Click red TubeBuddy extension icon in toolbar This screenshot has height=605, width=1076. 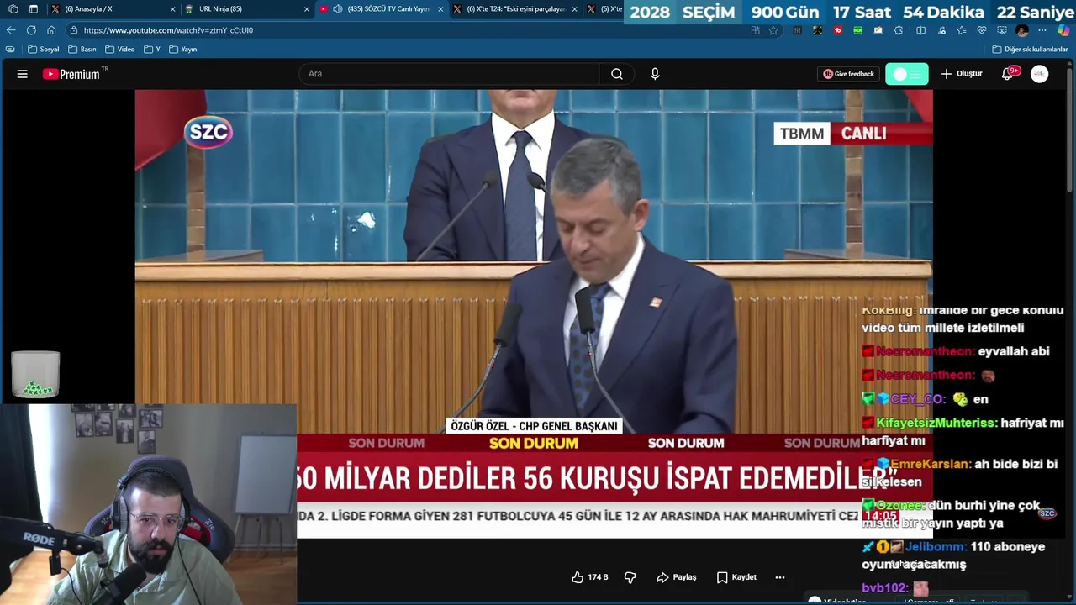[x=838, y=30]
